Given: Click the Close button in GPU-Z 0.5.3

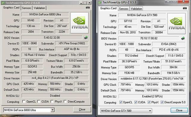Looking at the screenshot, I should point(179,110).
